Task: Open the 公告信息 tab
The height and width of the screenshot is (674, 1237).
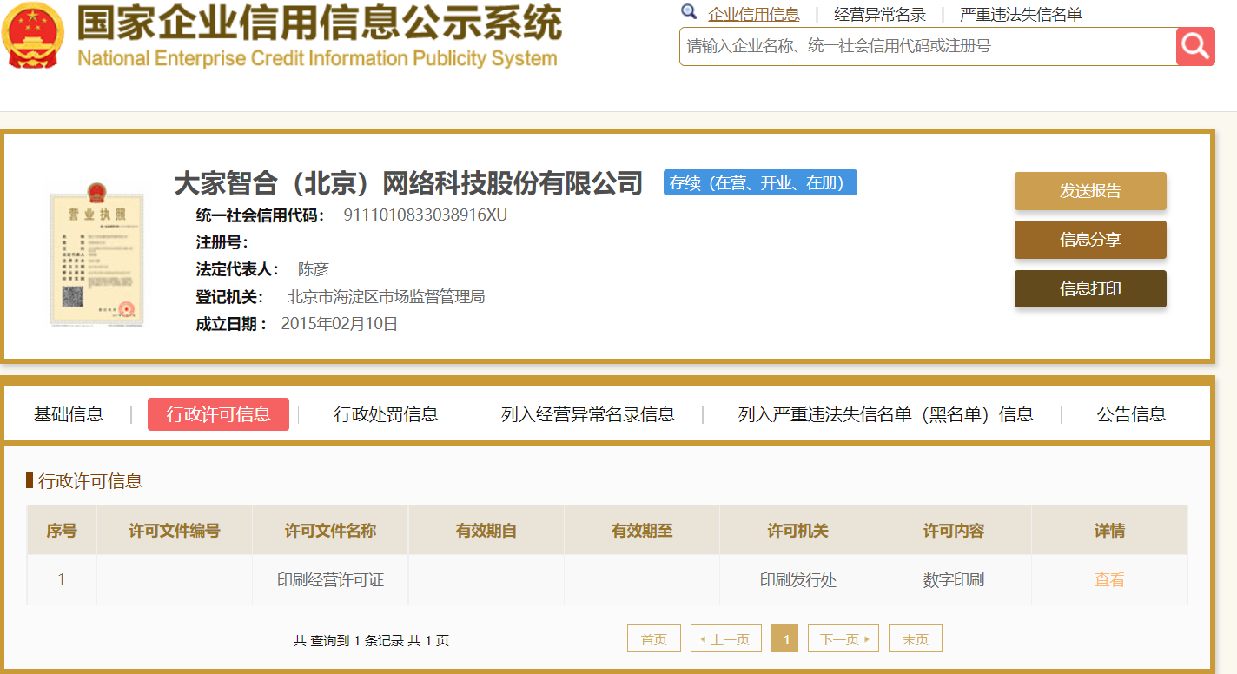Action: pyautogui.click(x=1131, y=414)
